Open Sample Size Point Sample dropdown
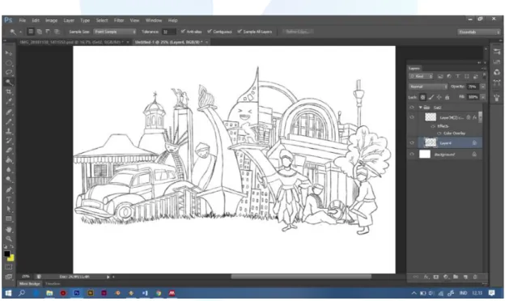Image resolution: width=505 pixels, height=301 pixels. [115, 32]
